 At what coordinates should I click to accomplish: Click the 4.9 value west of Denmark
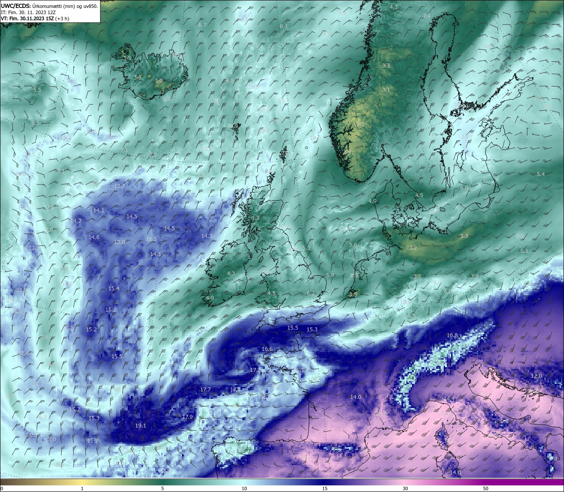click(372, 201)
